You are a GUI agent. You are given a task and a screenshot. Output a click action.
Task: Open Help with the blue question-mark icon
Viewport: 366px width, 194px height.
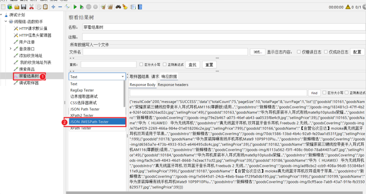140,7
